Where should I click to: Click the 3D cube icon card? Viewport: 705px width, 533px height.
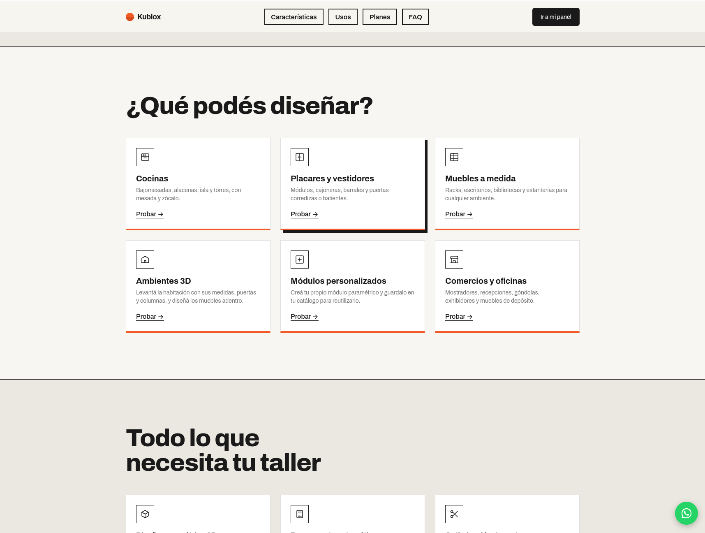(x=145, y=514)
